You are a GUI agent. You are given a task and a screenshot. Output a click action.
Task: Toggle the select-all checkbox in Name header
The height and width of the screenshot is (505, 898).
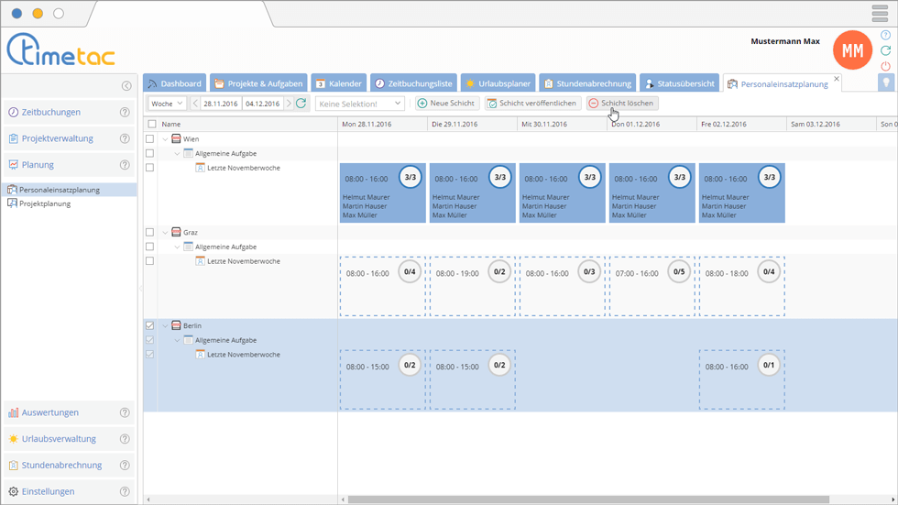click(x=151, y=124)
